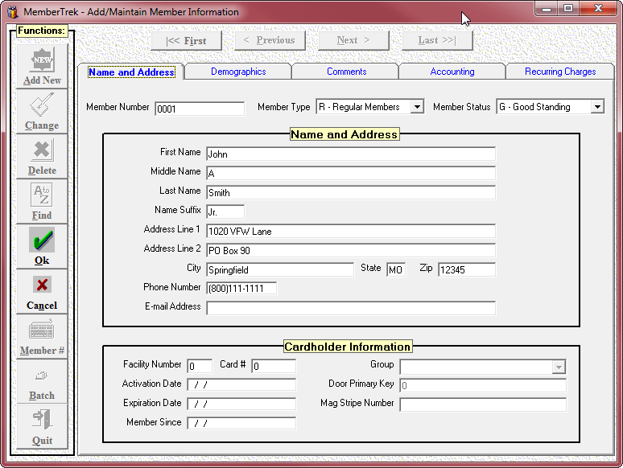Focus the City field with Springfield
This screenshot has height=468, width=623.
point(280,270)
